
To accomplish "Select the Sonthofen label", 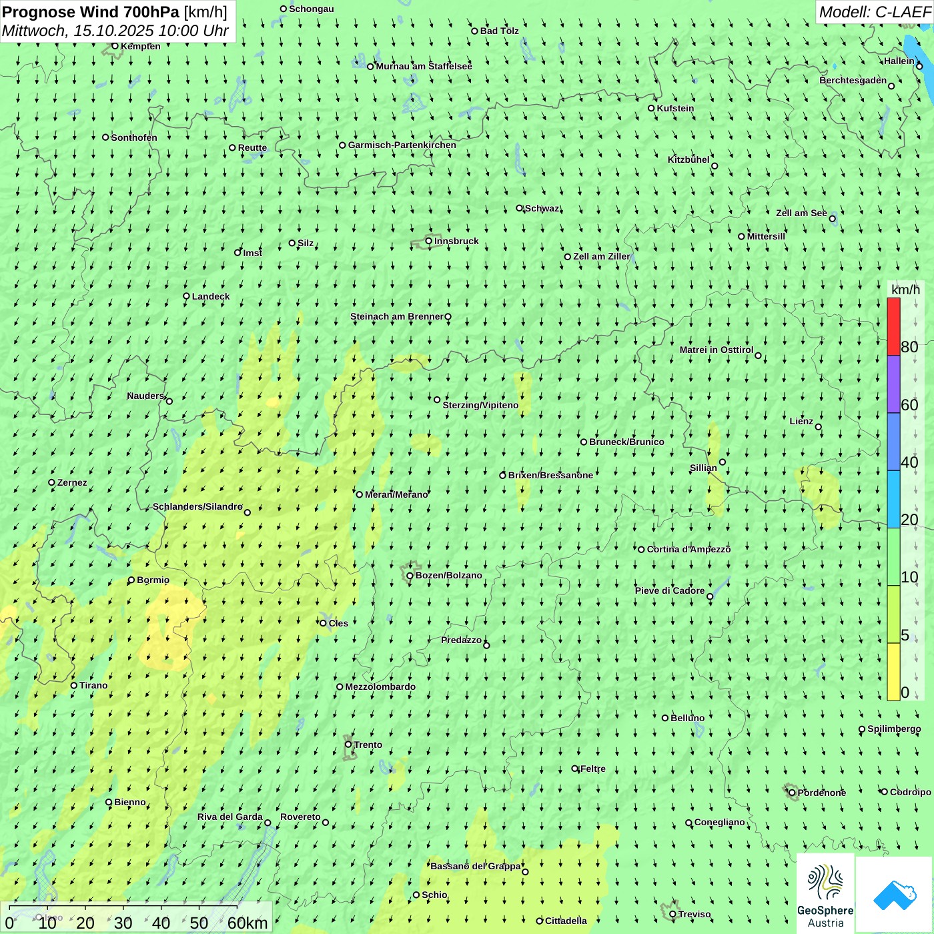I will [134, 137].
